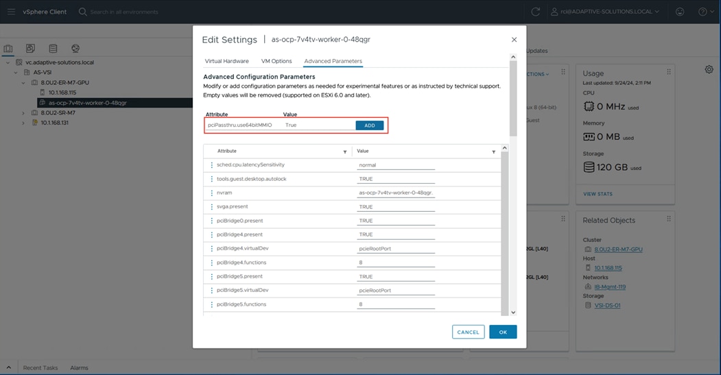721x375 pixels.
Task: Open the vSphere Client hamburger menu
Action: pos(11,12)
